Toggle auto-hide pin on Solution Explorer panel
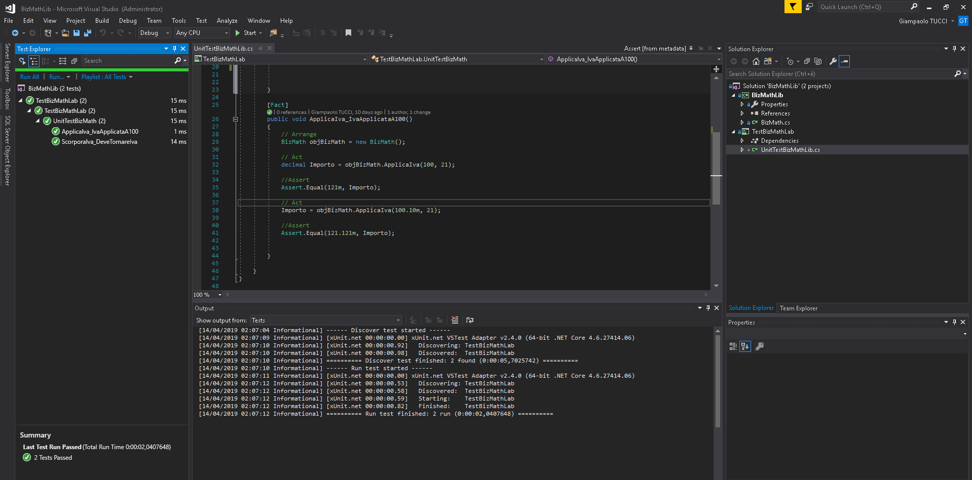The image size is (972, 480). [954, 49]
